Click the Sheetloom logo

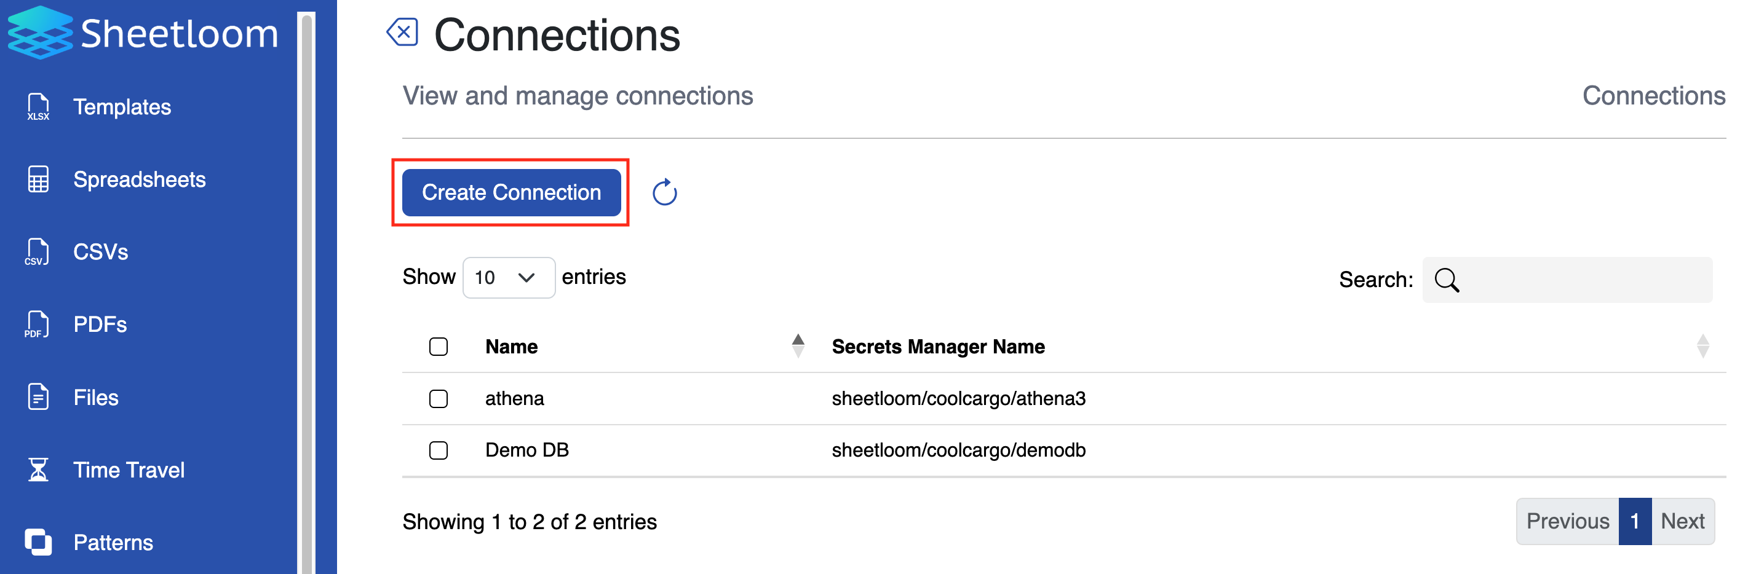click(41, 33)
